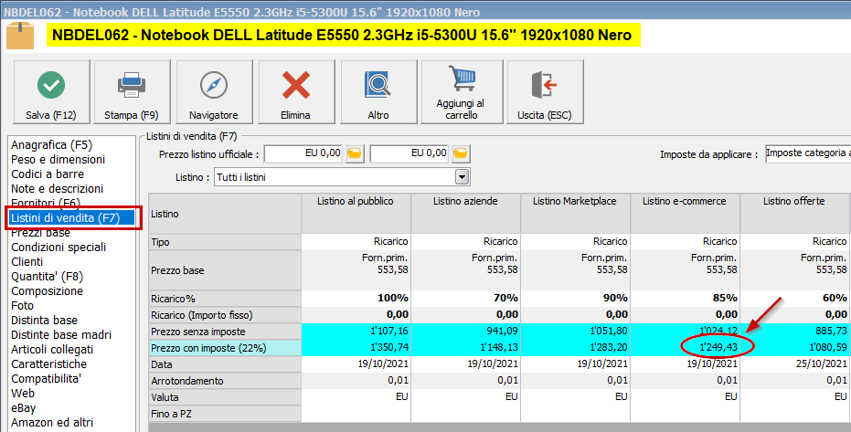Select Listini di vendita (F7) entry
This screenshot has height=432, width=851.
pyautogui.click(x=72, y=218)
